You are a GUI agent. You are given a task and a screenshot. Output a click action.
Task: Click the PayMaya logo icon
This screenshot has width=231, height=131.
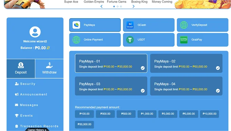pos(76,25)
